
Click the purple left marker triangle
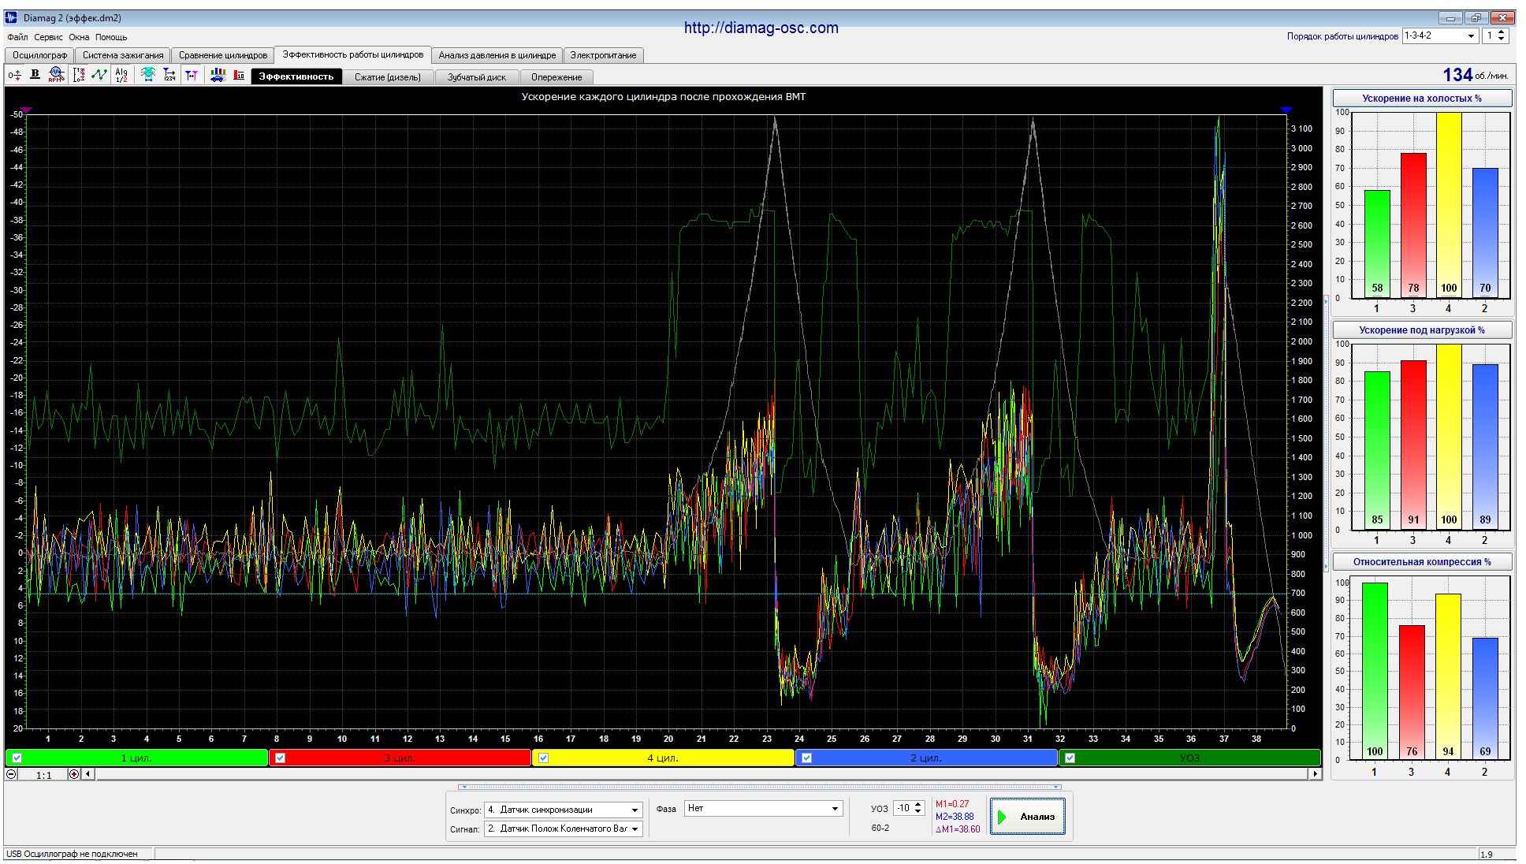pos(26,110)
